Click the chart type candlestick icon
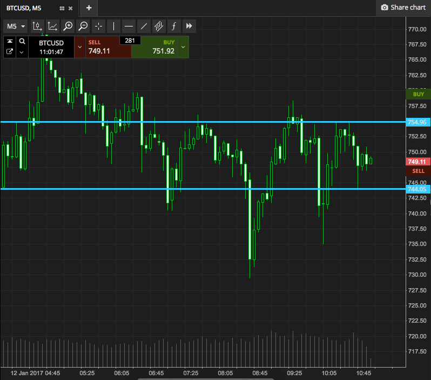The width and height of the screenshot is (431, 380). tap(37, 26)
